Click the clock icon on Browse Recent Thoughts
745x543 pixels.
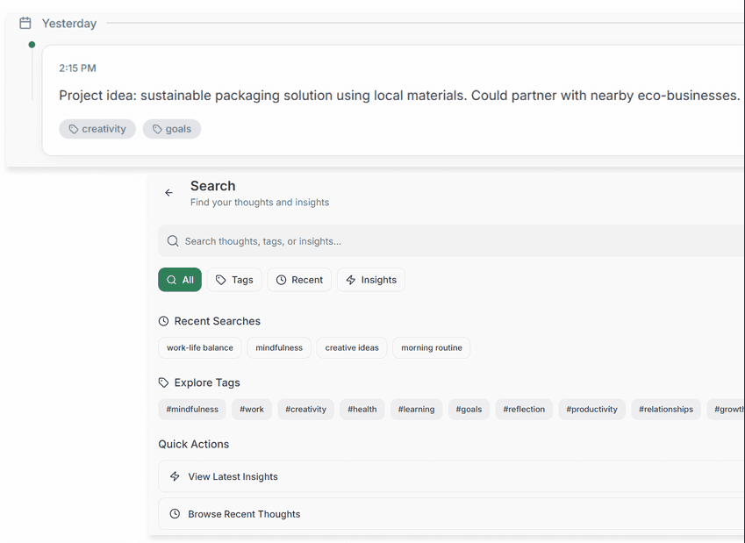[x=175, y=514]
